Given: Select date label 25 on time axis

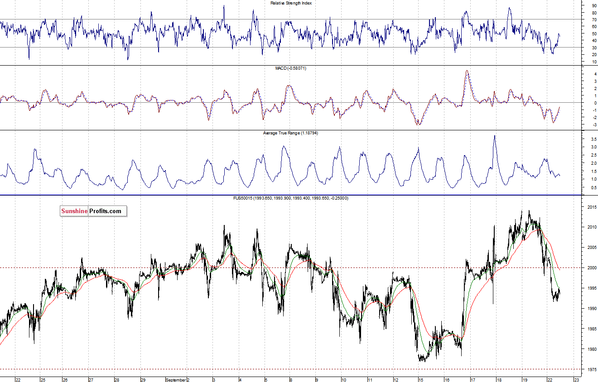Looking at the screenshot, I should tap(43, 380).
